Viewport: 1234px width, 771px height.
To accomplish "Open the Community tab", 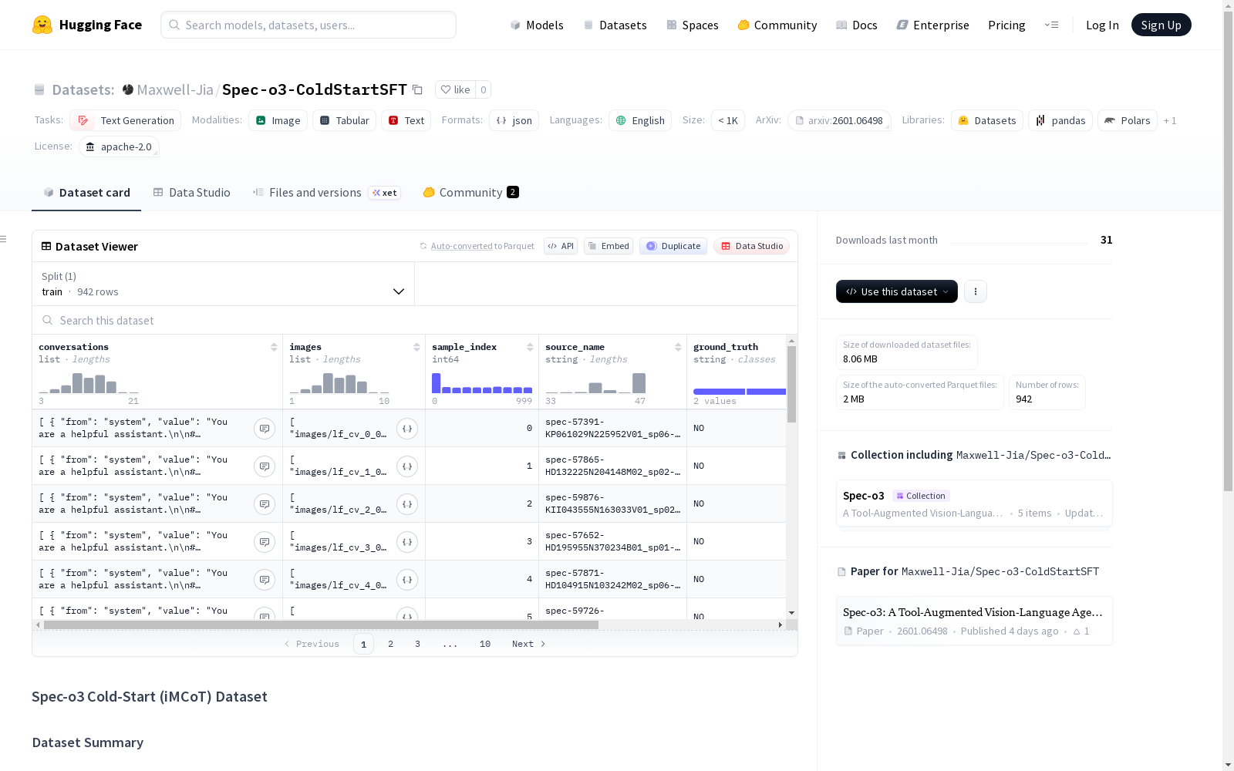I will [470, 193].
